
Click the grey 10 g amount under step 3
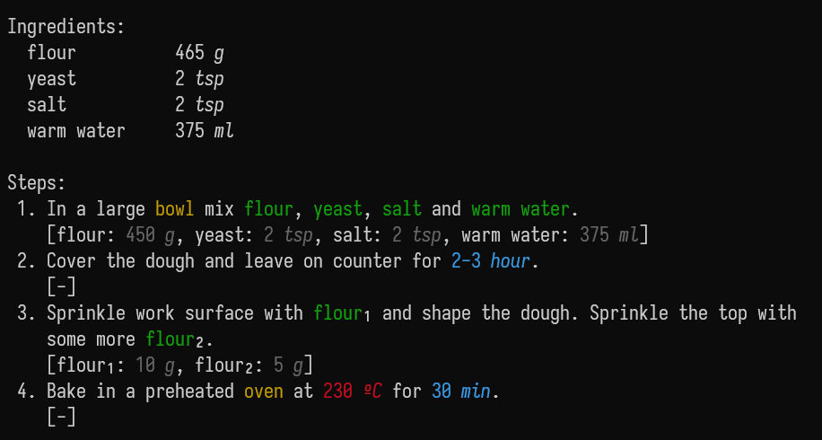[155, 365]
